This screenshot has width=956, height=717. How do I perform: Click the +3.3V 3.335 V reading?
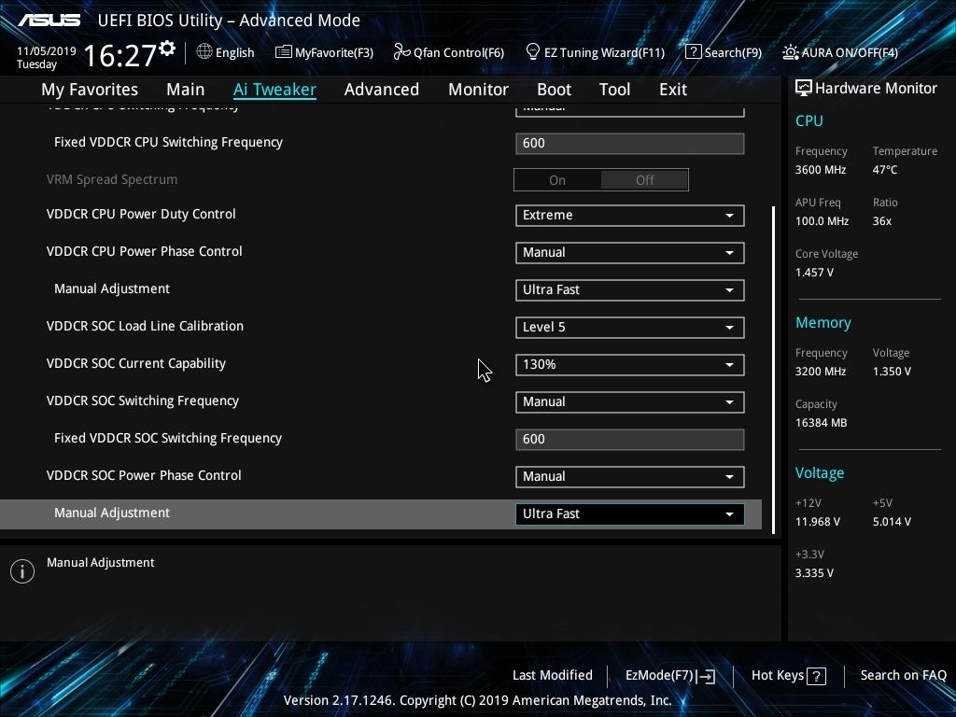[814, 572]
